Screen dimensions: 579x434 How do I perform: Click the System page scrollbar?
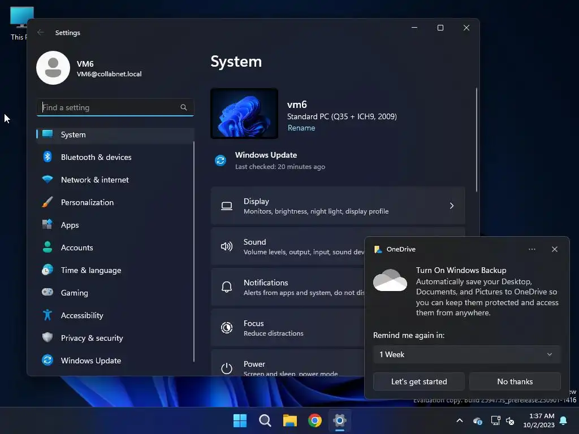(476, 140)
